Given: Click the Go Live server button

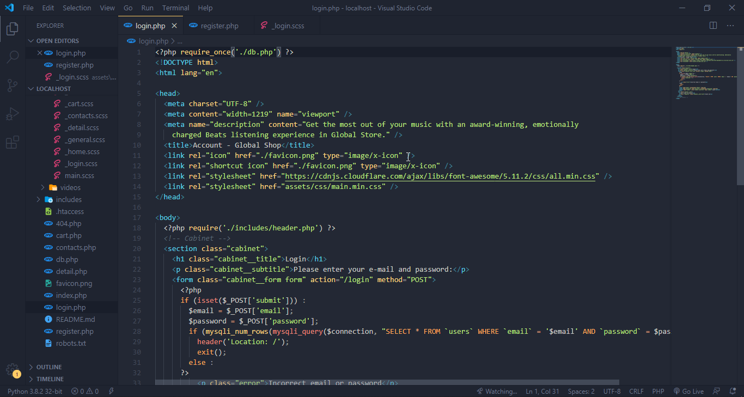Looking at the screenshot, I should 688,391.
